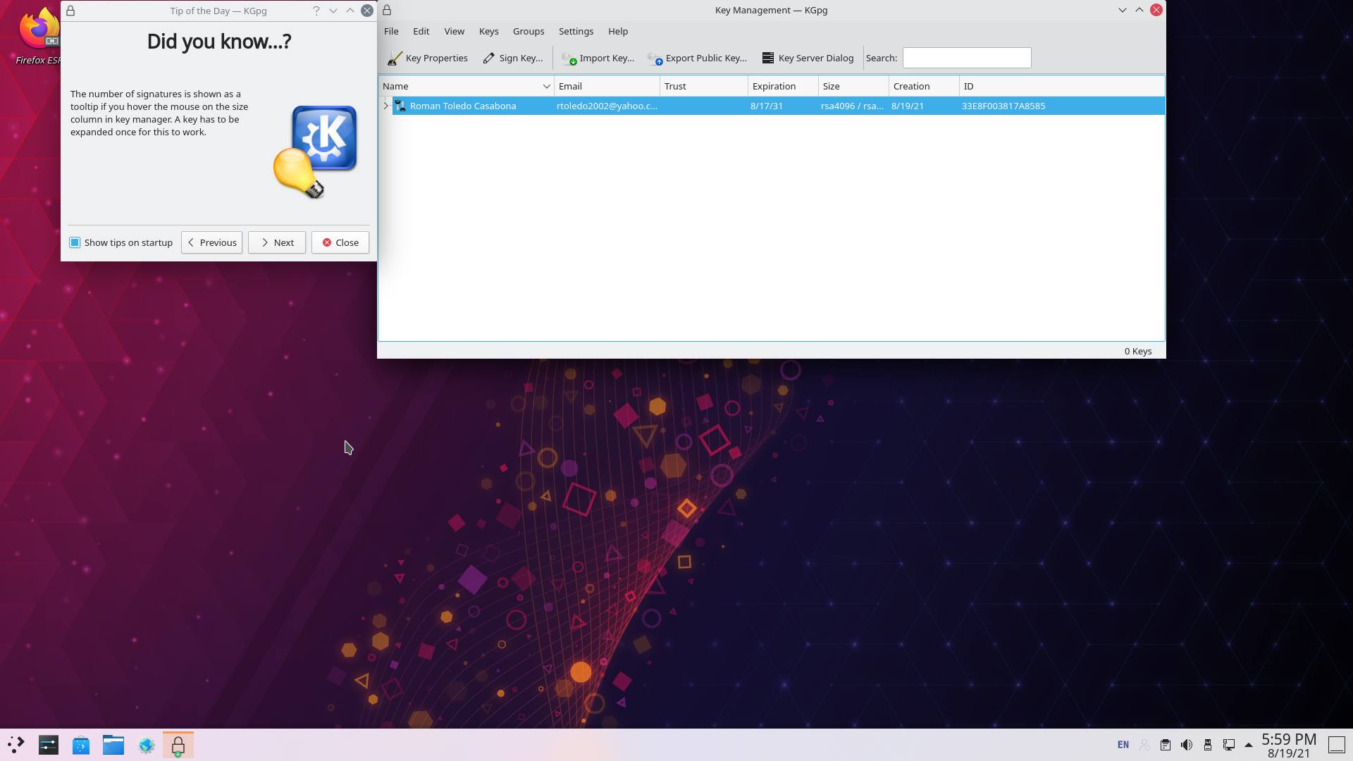Close the Tip of the Day dialog
Image resolution: width=1353 pixels, height=761 pixels.
340,242
